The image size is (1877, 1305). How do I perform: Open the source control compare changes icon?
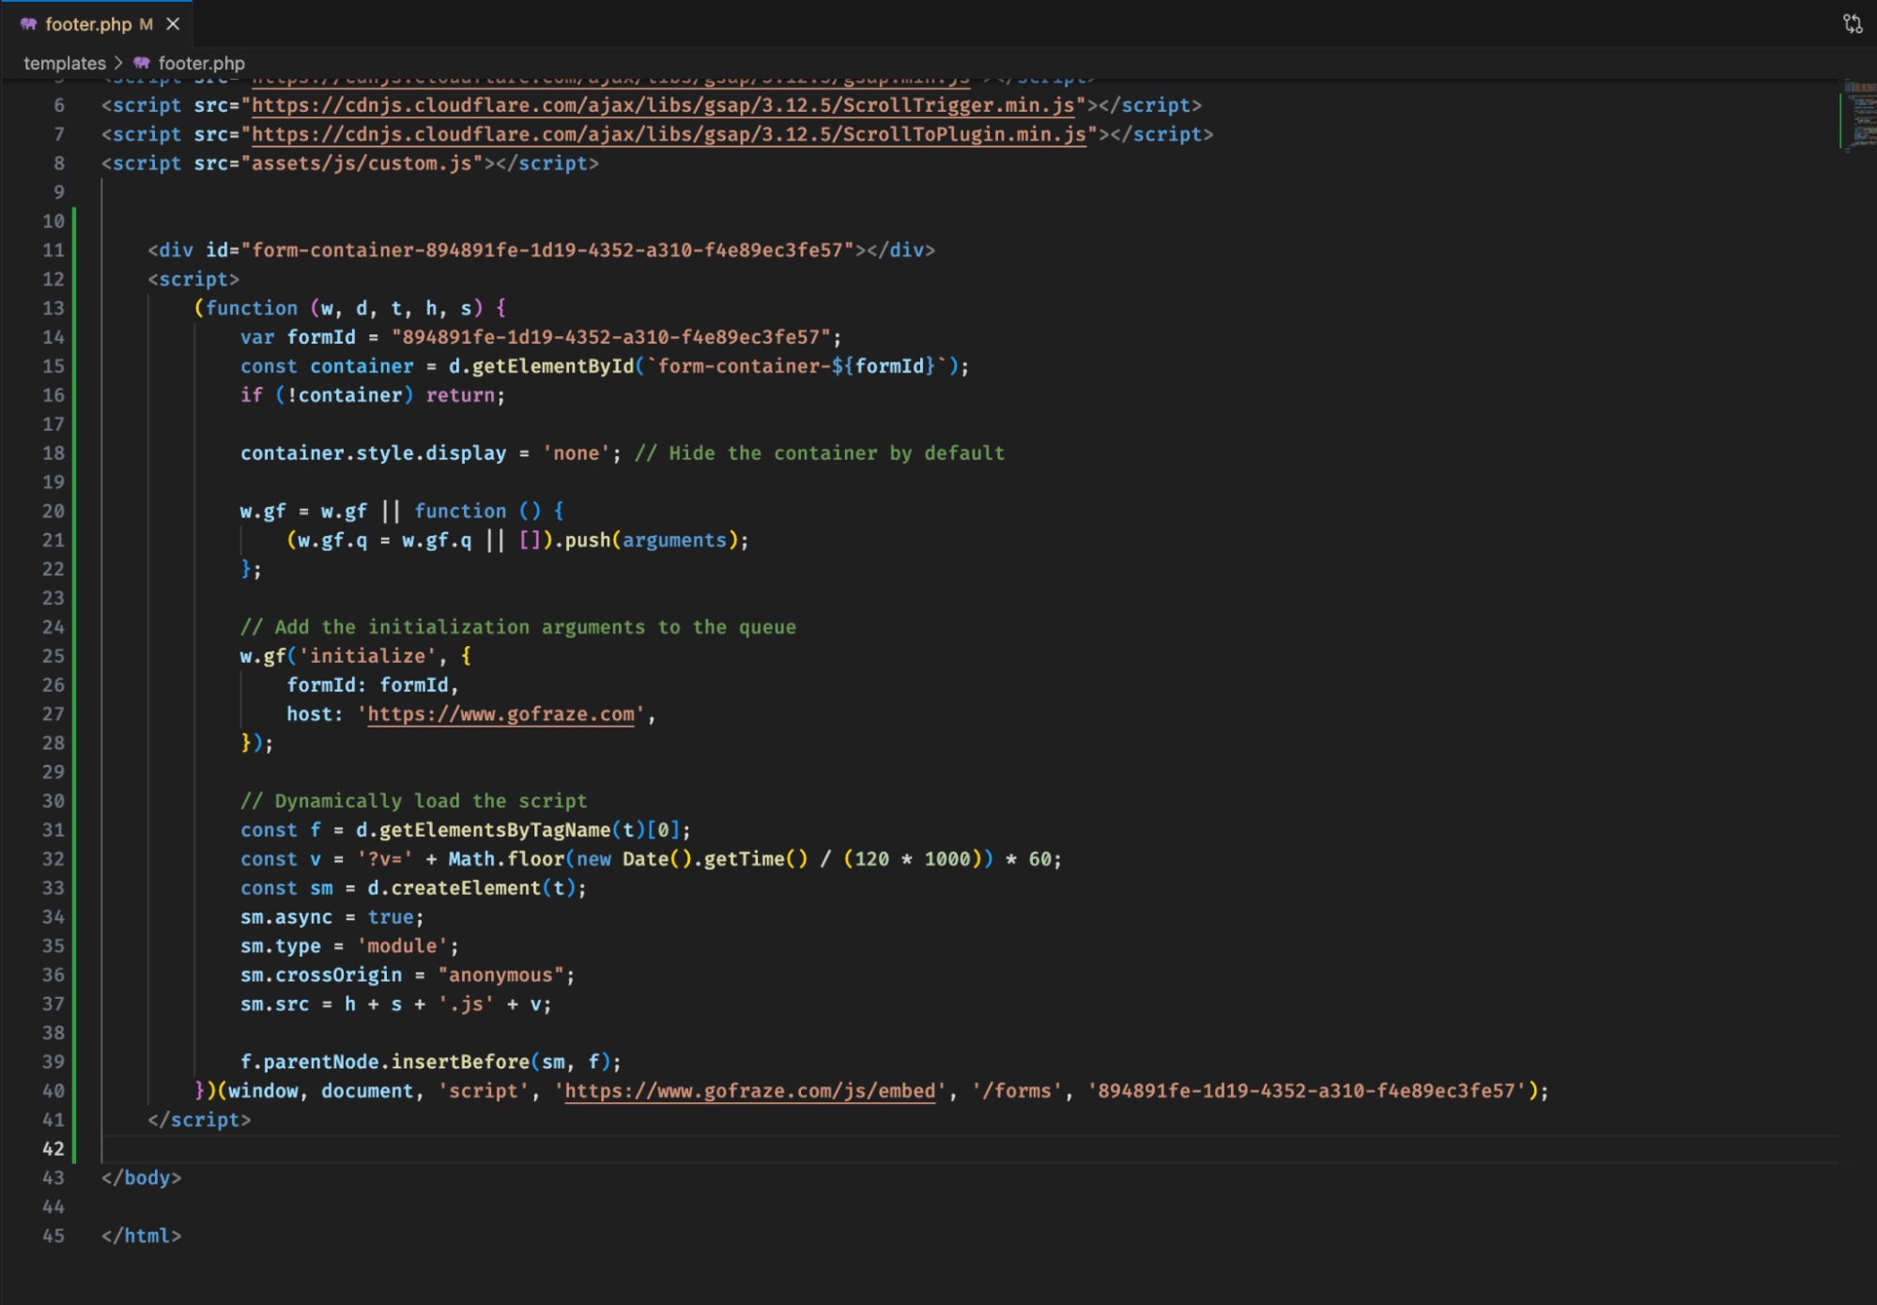[x=1852, y=24]
